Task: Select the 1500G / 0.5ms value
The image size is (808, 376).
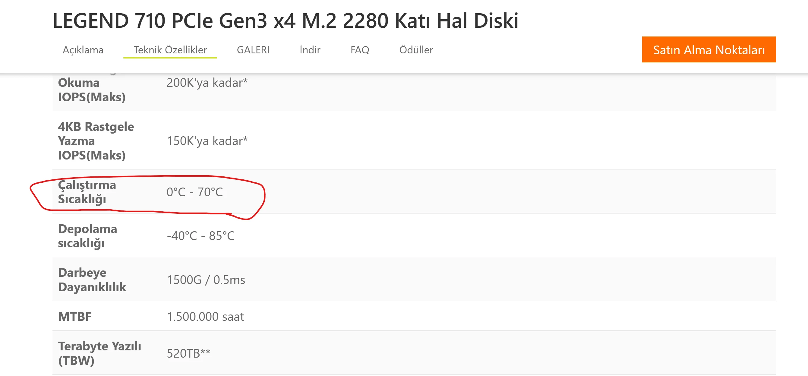Action: pos(205,280)
